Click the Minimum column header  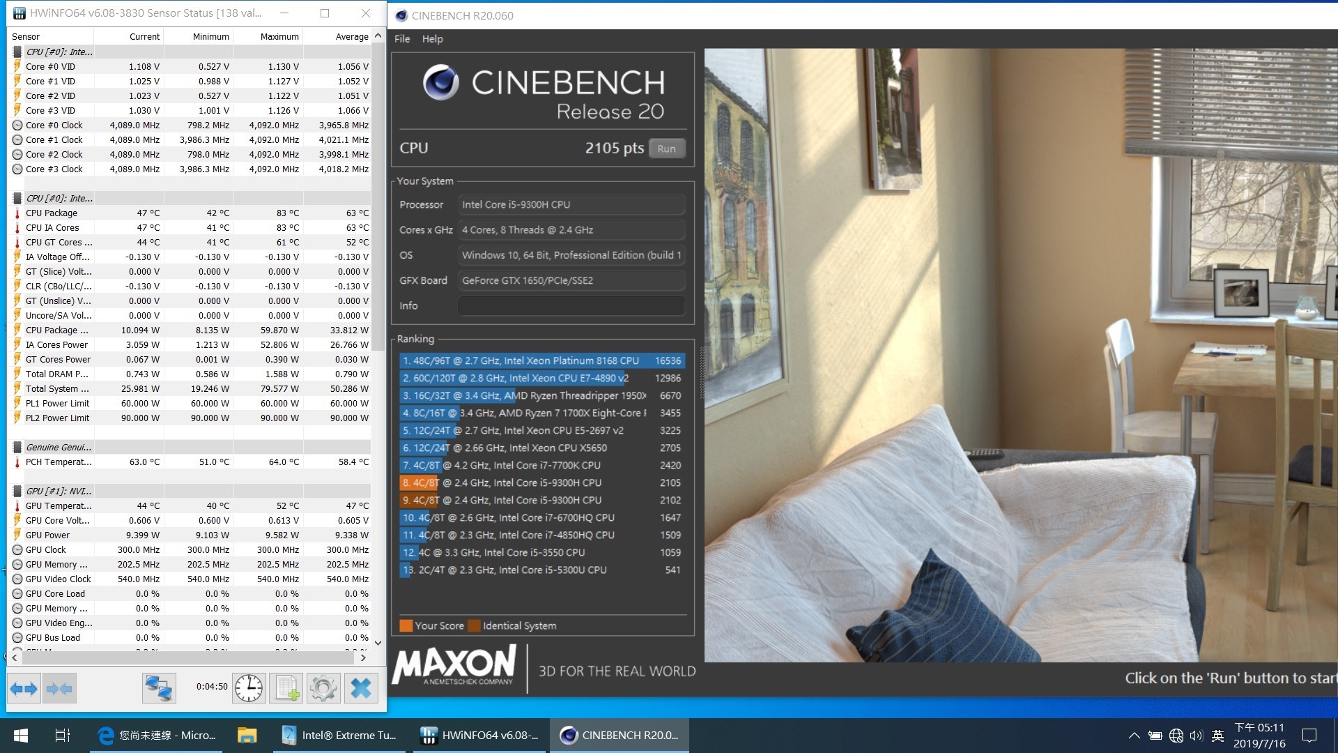tap(199, 37)
